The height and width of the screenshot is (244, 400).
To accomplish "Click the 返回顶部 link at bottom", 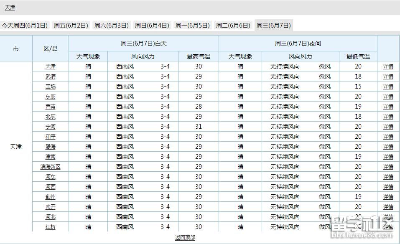I will pos(184,237).
